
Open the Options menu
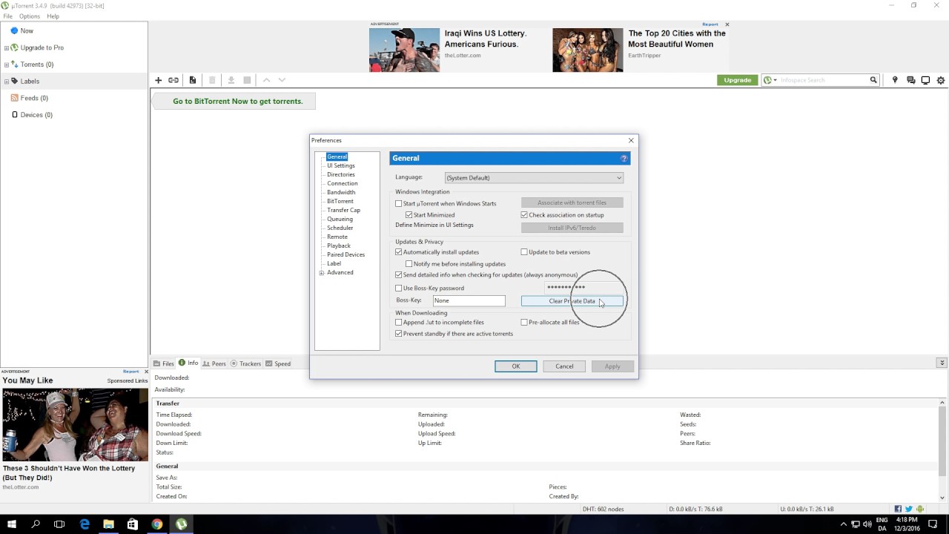point(30,16)
